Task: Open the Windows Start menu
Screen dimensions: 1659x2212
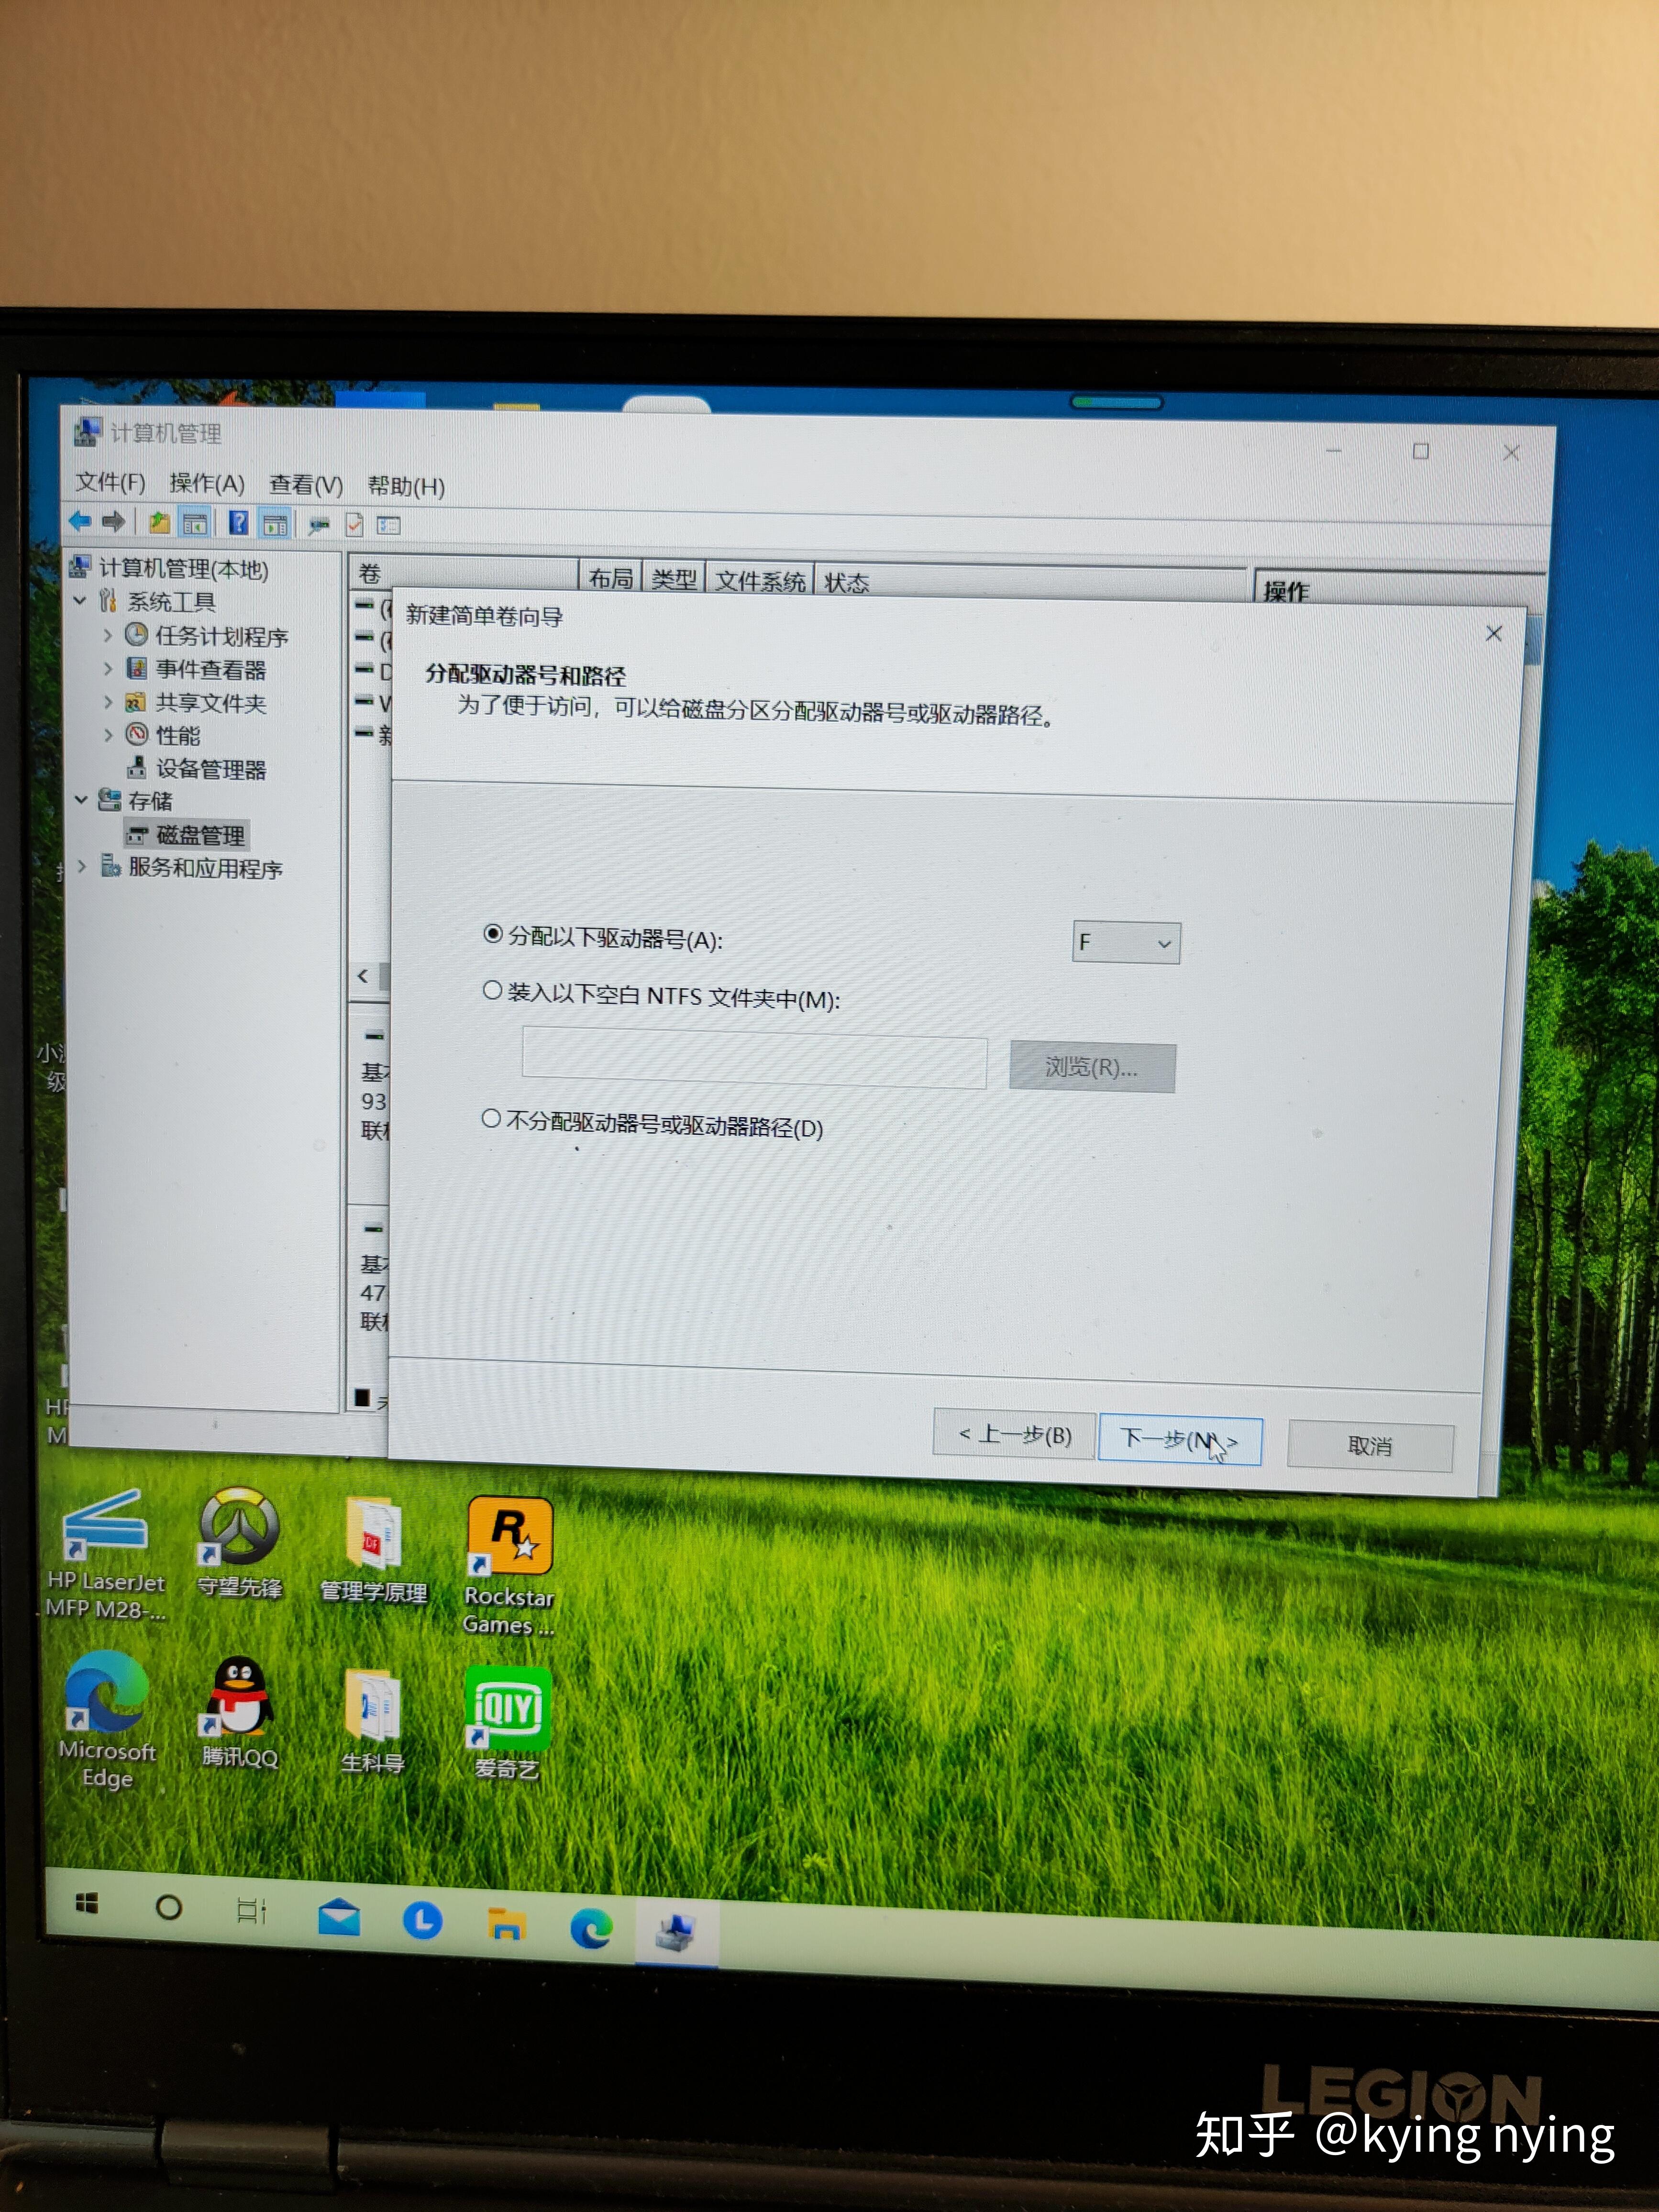Action: pos(87,1903)
